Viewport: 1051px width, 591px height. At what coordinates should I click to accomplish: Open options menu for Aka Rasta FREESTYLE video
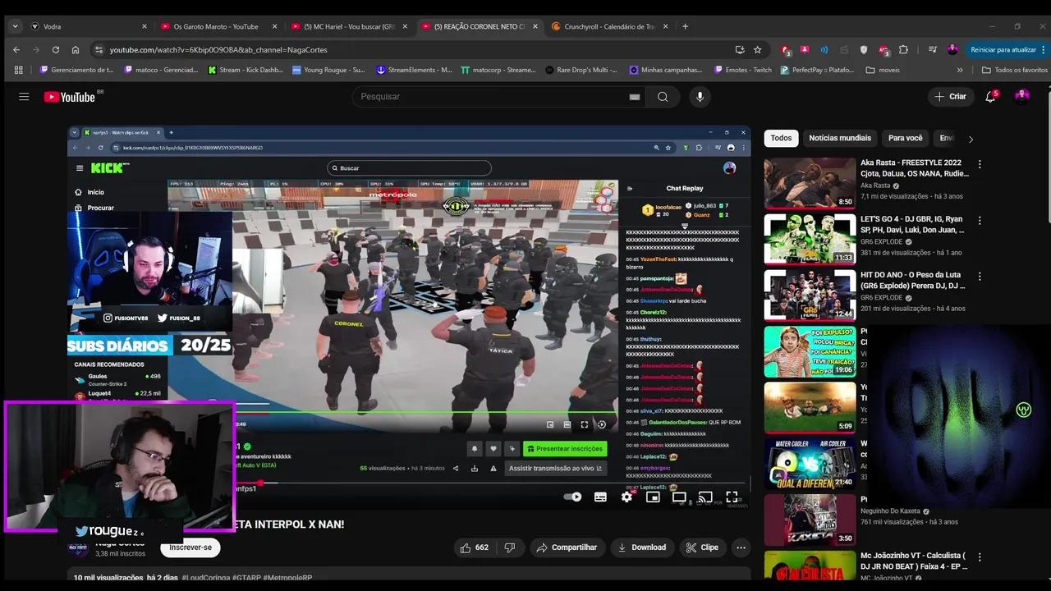[x=980, y=164]
